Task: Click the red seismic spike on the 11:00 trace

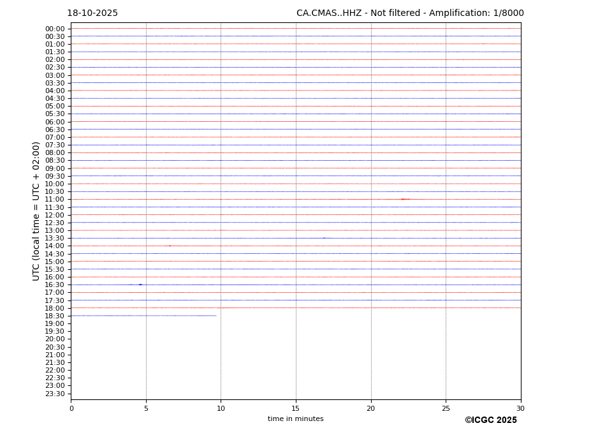Action: 403,199
